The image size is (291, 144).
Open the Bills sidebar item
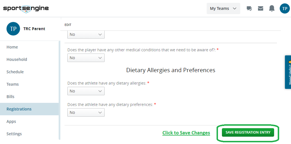click(11, 97)
